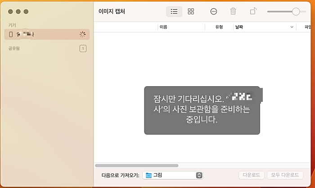Screen dimensions: 315x188
Task: Click the '다운로드' button
Action: [x=251, y=175]
